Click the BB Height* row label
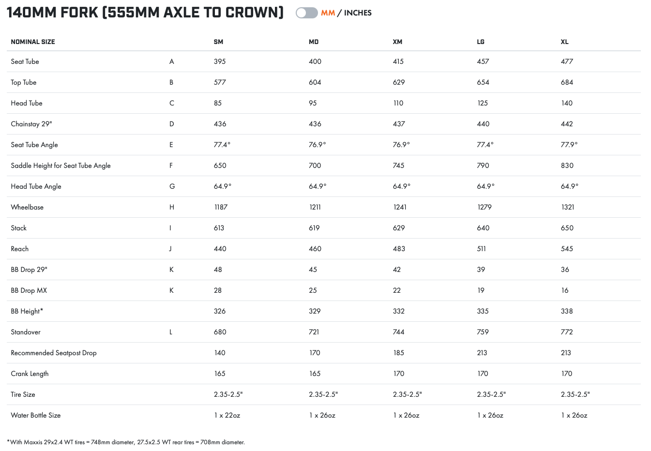The width and height of the screenshot is (651, 451). 27,311
